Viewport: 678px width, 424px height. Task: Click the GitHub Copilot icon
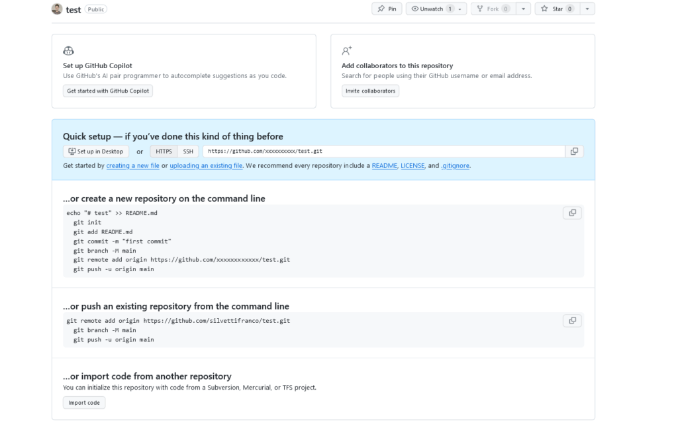(x=68, y=51)
